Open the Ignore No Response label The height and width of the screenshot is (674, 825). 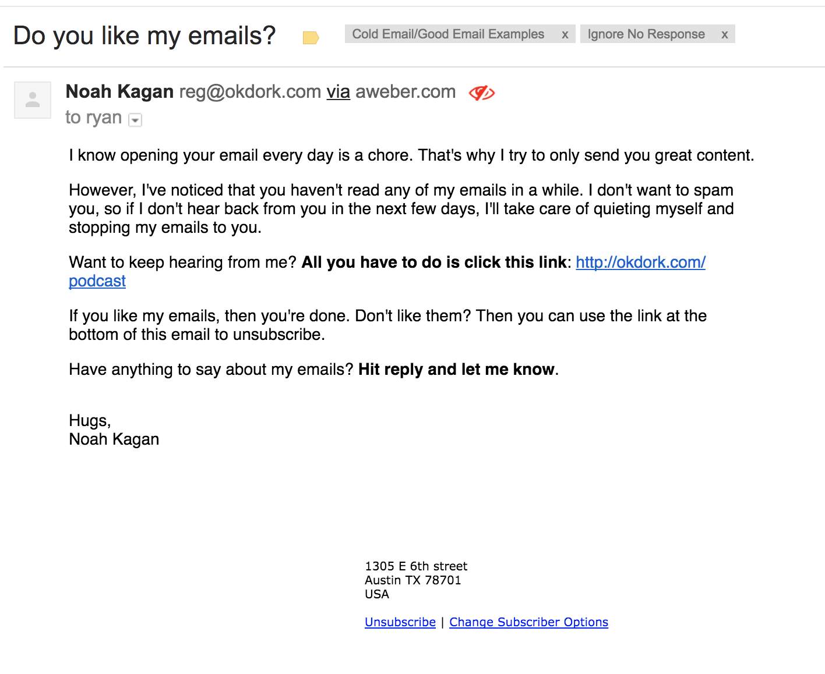click(646, 34)
